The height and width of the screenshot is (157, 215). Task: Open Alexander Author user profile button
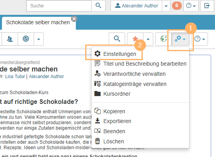[x=136, y=6]
